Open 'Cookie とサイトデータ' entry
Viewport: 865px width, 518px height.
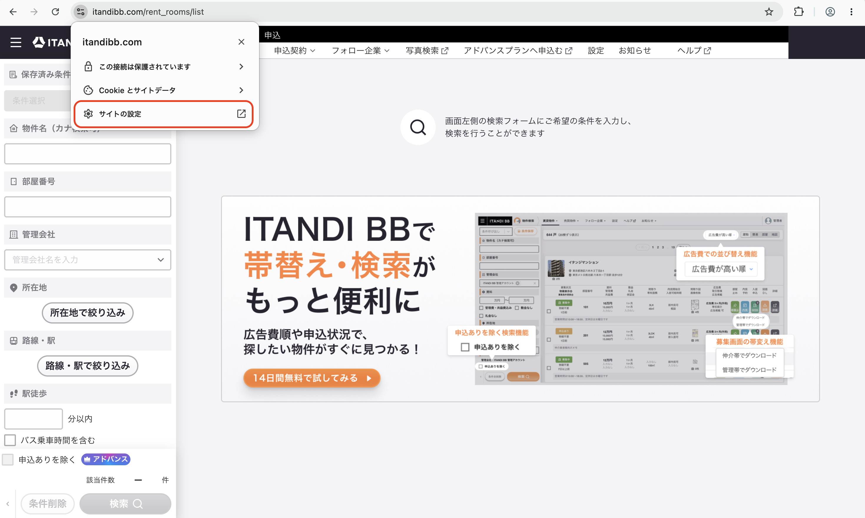coord(164,90)
